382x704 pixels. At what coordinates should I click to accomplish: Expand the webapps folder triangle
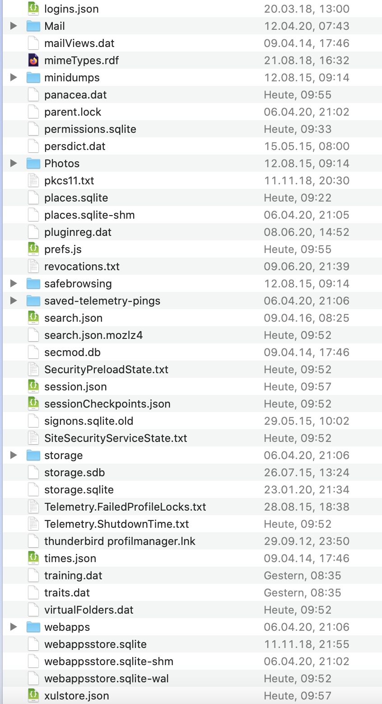coord(14,627)
